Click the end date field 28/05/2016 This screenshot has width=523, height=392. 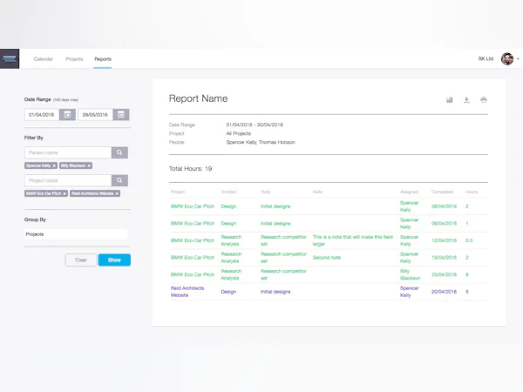click(95, 115)
